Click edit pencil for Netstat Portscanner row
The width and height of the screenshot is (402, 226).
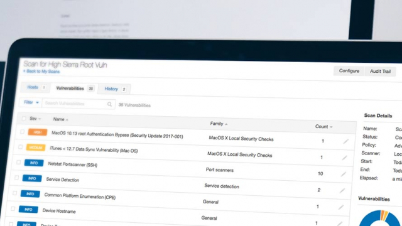[x=343, y=175]
